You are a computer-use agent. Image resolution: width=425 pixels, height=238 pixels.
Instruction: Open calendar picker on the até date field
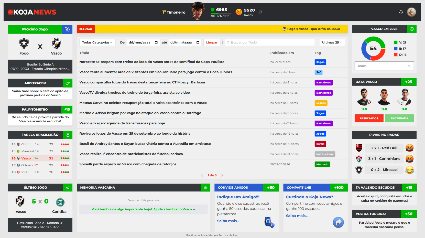(x=198, y=42)
